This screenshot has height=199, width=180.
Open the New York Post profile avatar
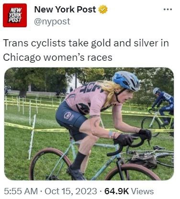coord(15,15)
